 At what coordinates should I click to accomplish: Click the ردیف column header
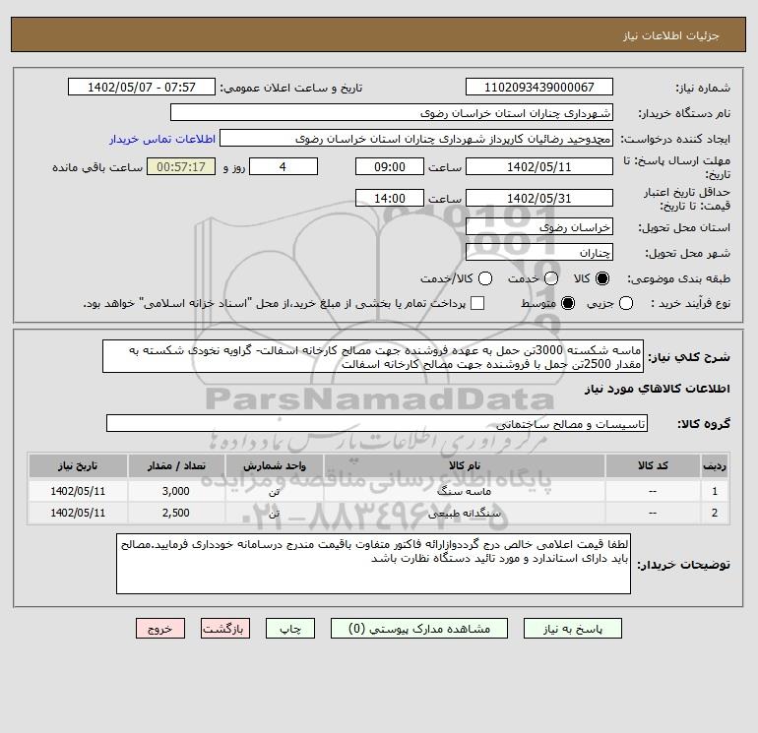715,465
